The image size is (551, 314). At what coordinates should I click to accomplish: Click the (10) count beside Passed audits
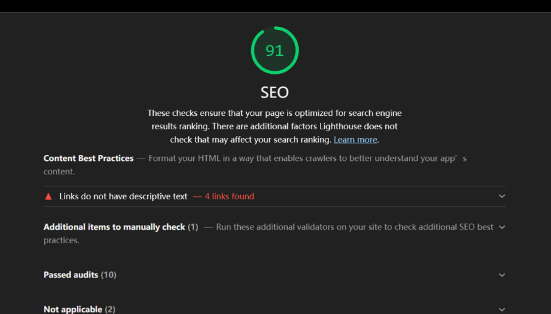108,275
